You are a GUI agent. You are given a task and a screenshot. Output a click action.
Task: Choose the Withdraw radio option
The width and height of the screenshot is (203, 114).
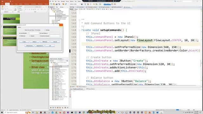click(20, 36)
